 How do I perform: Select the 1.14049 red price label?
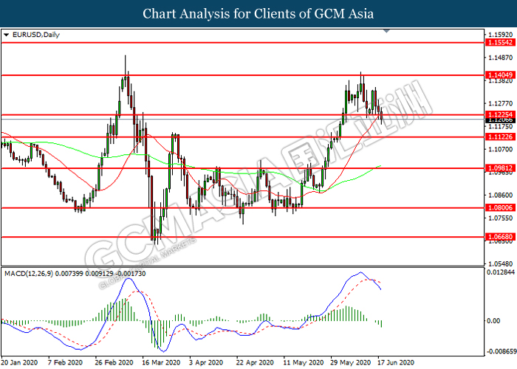(x=500, y=75)
